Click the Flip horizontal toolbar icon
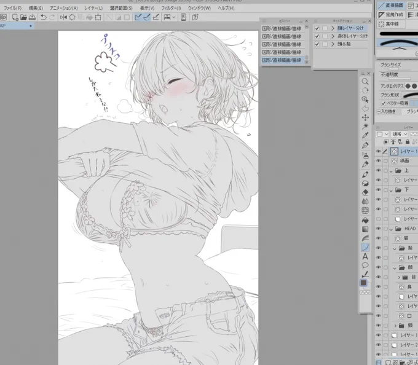Screen dimensions: 418x365 [x=63, y=17]
